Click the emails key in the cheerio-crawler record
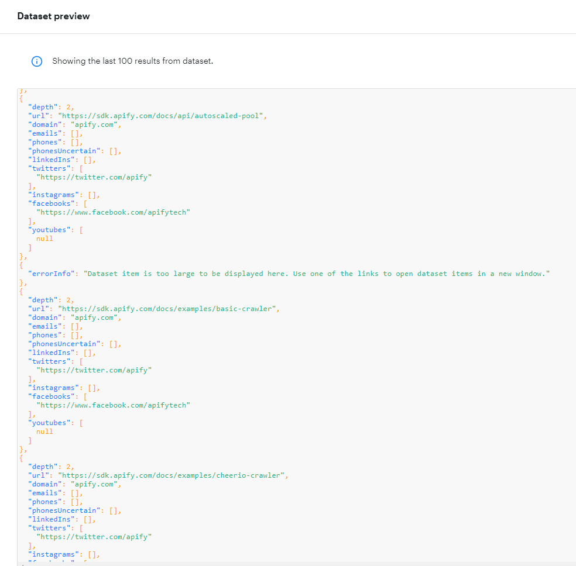This screenshot has width=576, height=566. [x=45, y=493]
